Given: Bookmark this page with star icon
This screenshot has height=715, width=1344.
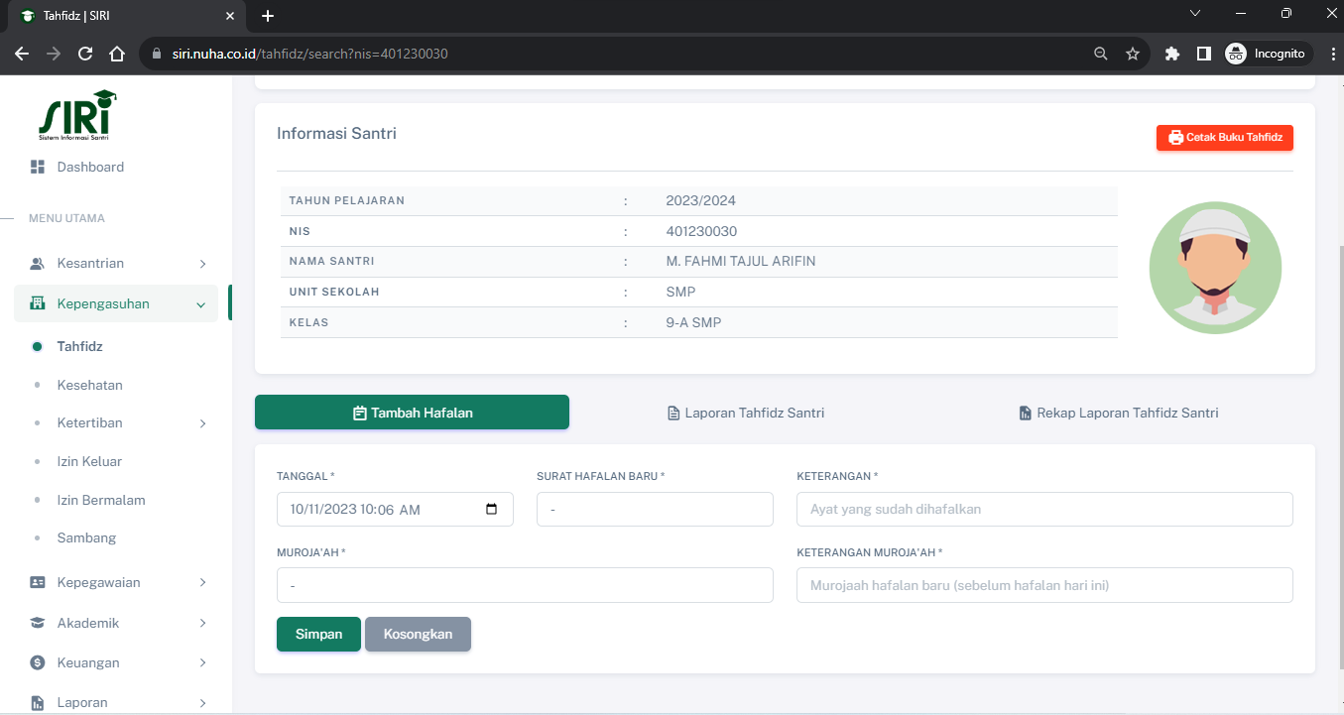Looking at the screenshot, I should 1132,54.
